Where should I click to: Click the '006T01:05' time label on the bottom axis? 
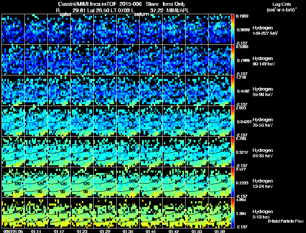[13, 231]
